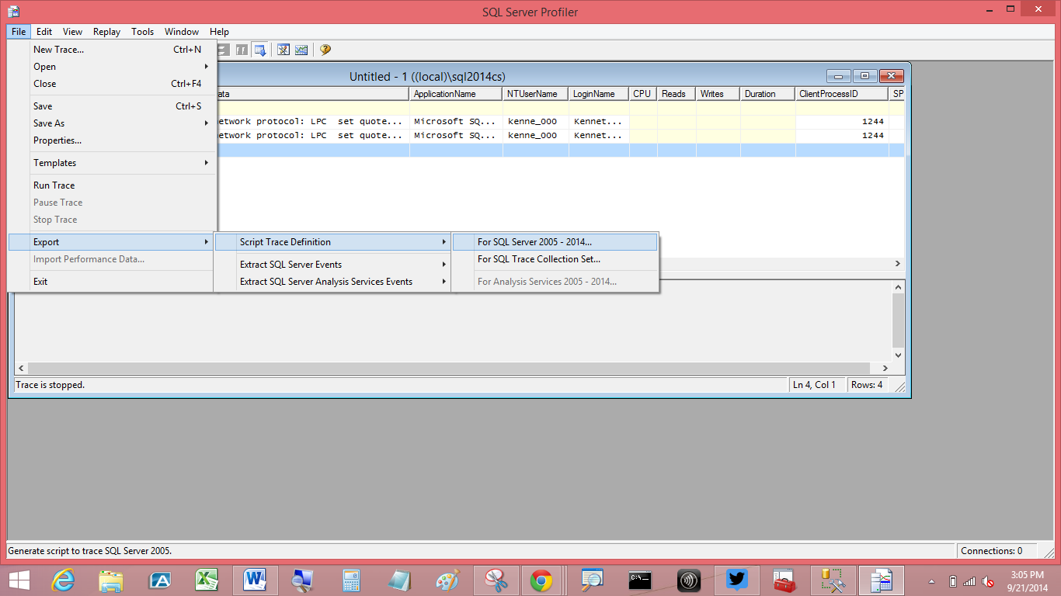This screenshot has height=596, width=1061.
Task: Select Run Trace in the File menu
Action: pyautogui.click(x=112, y=185)
